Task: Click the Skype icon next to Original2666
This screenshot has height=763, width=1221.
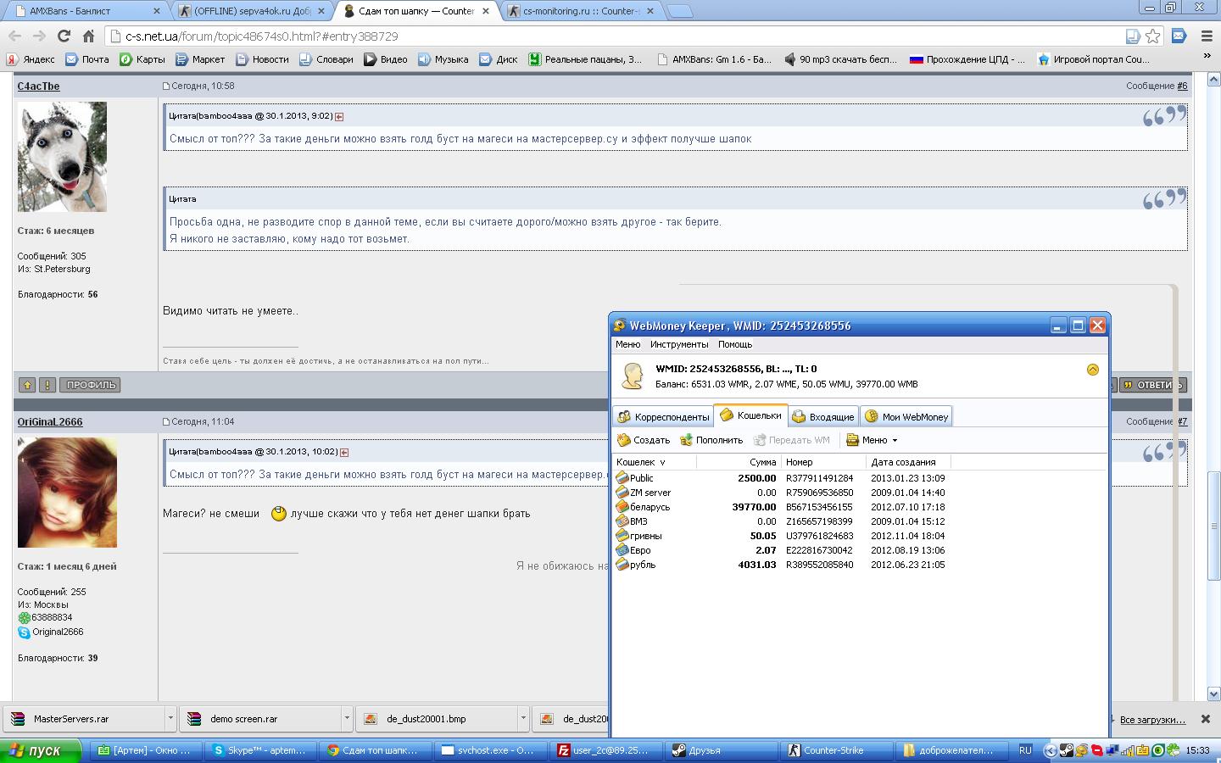Action: [x=24, y=632]
